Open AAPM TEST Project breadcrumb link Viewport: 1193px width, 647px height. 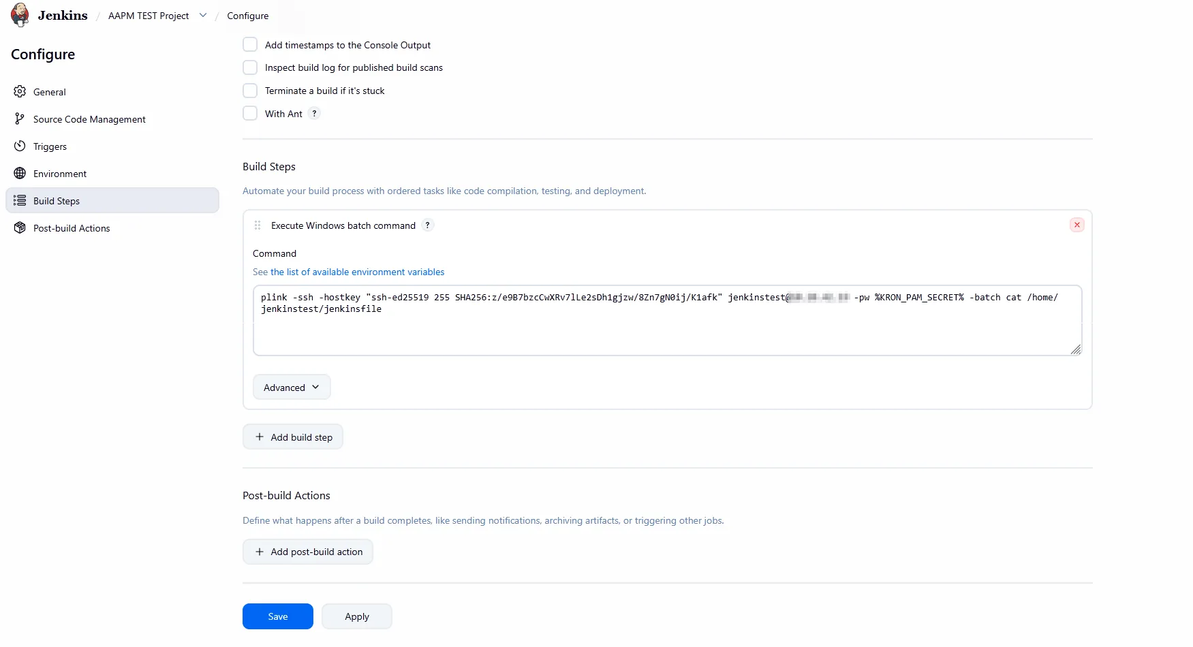click(x=149, y=16)
